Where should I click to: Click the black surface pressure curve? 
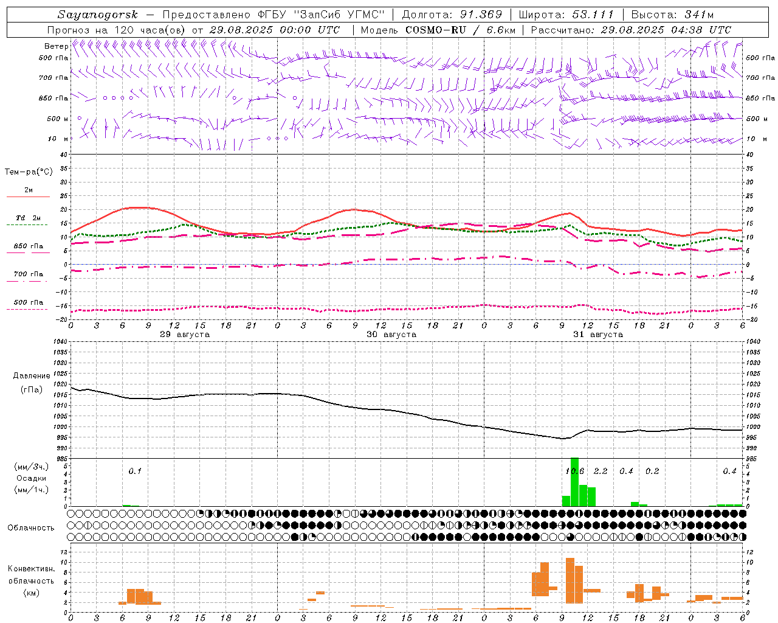[407, 412]
